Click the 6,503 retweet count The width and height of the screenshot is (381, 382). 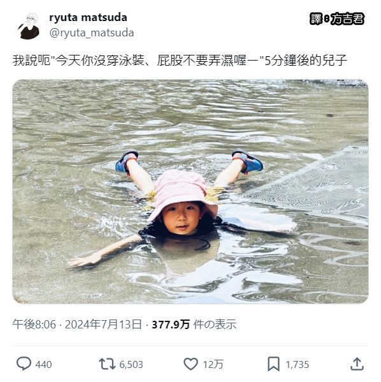click(x=131, y=364)
